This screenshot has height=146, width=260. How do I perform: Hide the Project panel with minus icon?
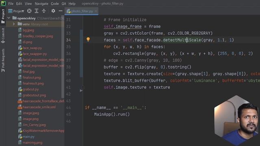61,11
